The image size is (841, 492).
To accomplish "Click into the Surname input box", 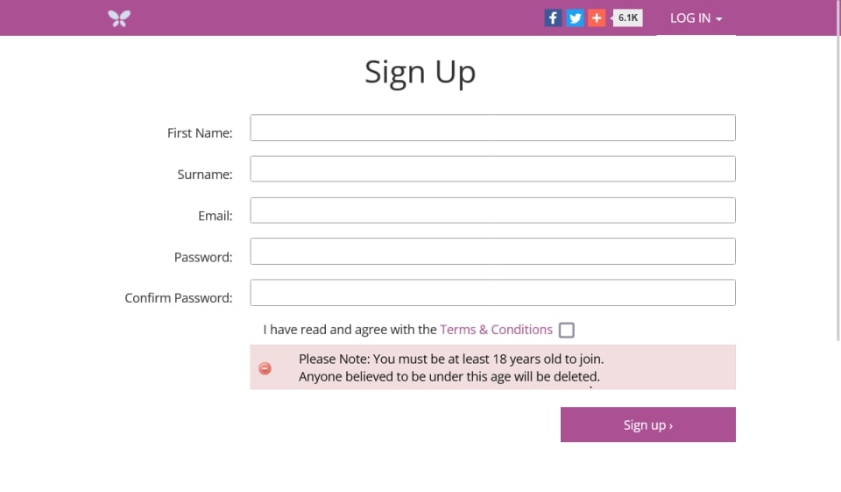I will (492, 169).
